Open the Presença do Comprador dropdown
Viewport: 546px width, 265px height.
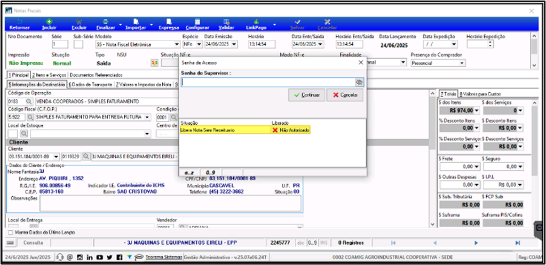(462, 63)
